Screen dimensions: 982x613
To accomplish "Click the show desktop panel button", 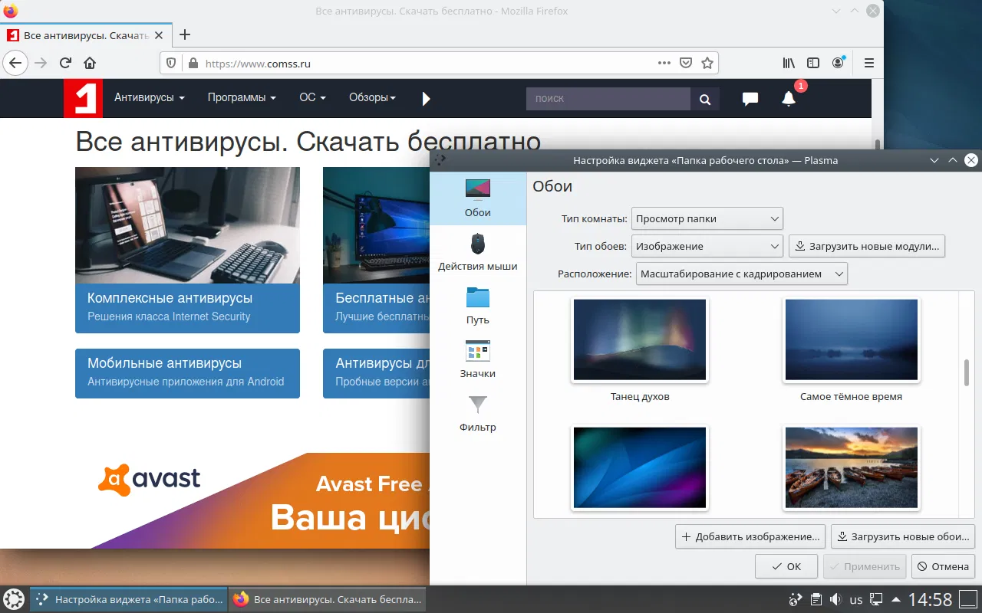I will 968,600.
